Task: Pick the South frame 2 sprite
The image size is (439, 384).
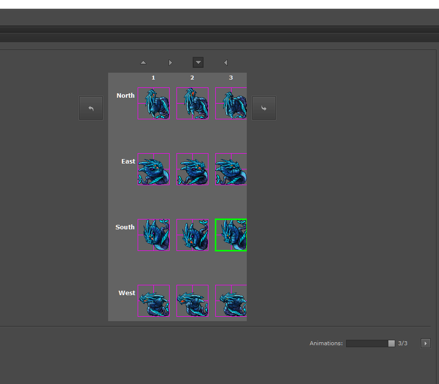Action: tap(192, 235)
